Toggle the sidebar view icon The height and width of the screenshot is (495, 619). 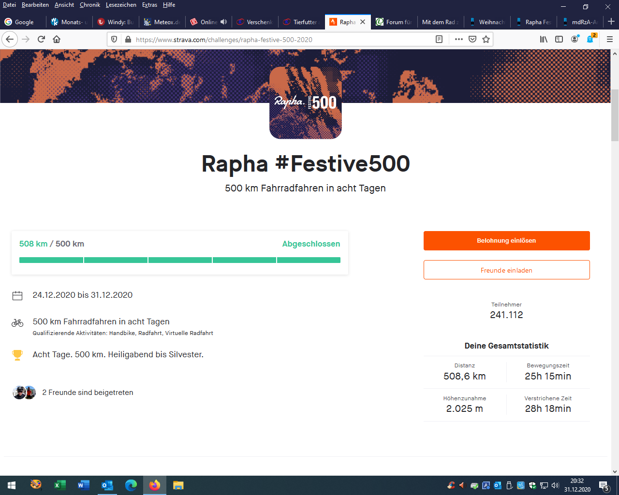click(559, 39)
